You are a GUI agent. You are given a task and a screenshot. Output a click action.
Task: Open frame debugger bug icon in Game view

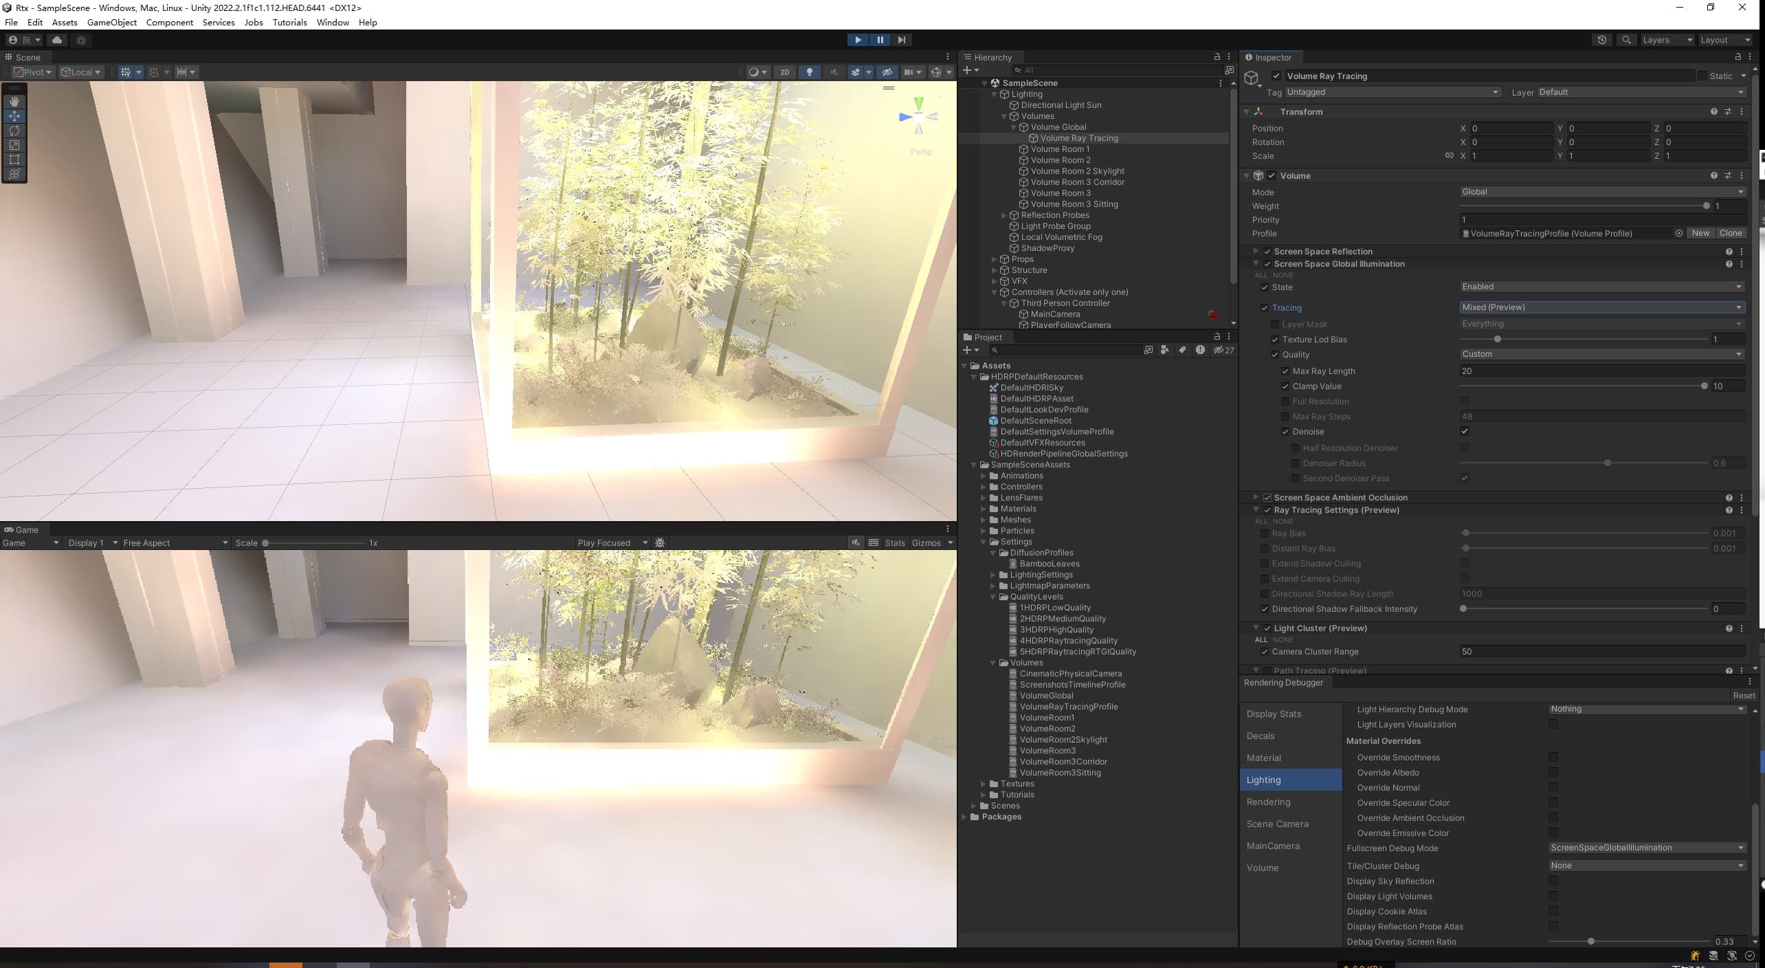point(660,542)
